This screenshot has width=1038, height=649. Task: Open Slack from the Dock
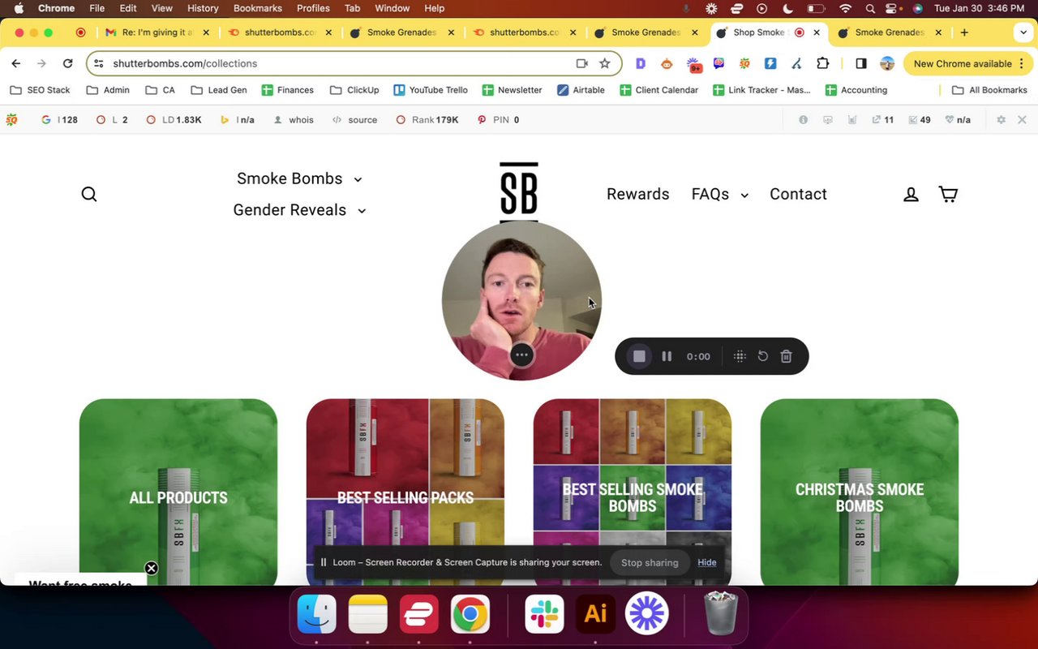(x=544, y=614)
